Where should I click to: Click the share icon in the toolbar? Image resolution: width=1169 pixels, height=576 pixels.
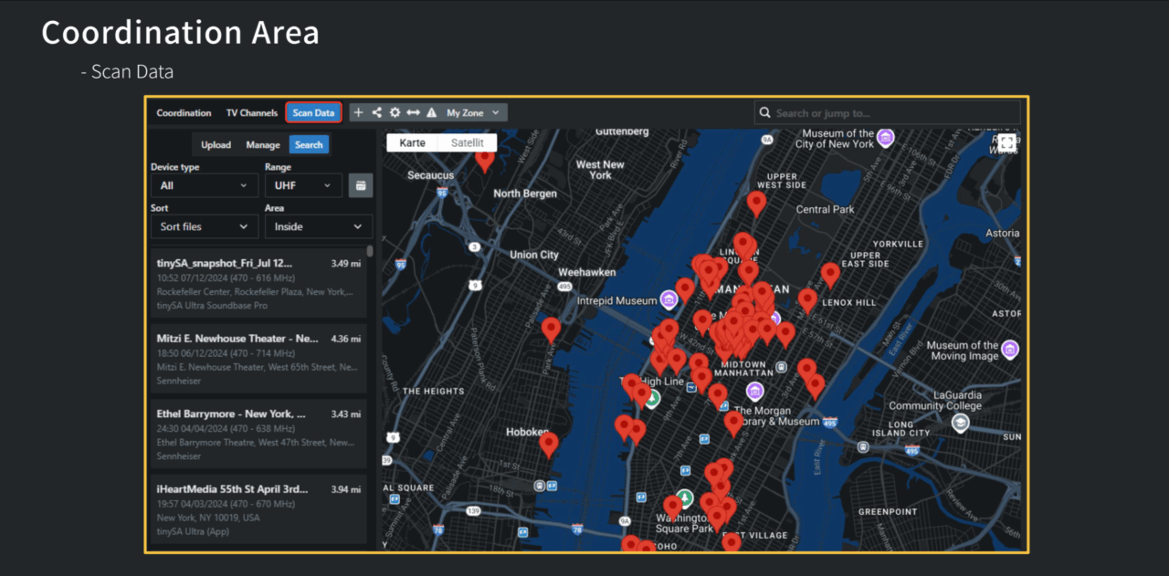376,113
